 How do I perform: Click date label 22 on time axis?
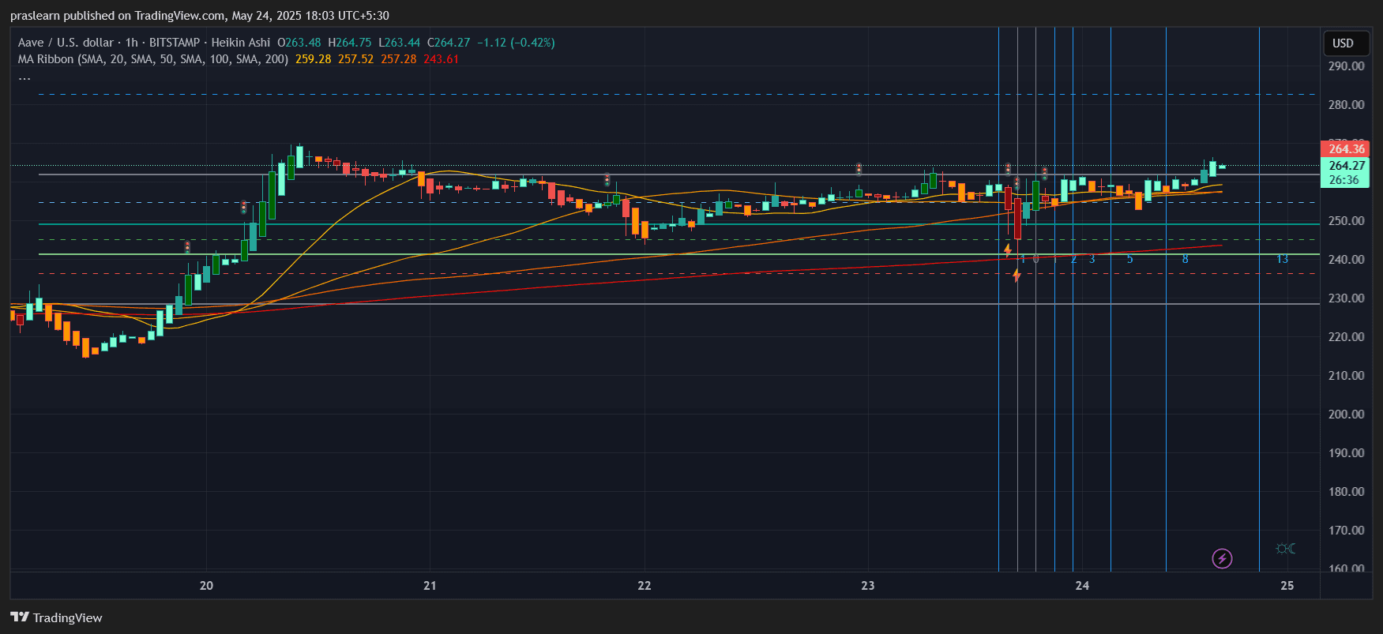tap(645, 586)
